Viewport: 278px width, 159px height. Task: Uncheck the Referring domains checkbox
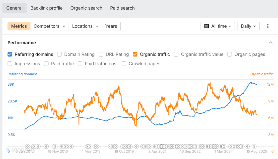tap(10, 54)
